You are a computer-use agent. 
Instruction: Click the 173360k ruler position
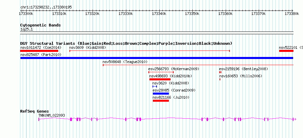click(226, 14)
